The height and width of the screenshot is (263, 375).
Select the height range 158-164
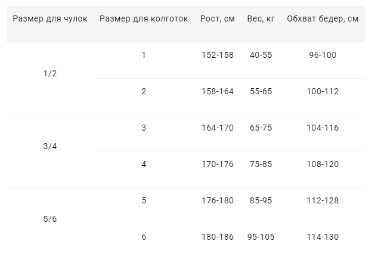pyautogui.click(x=218, y=91)
